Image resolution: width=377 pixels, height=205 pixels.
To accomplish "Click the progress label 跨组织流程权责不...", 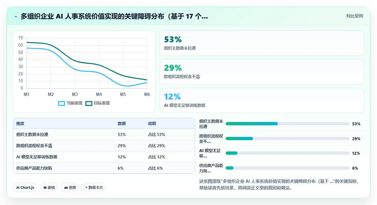I will pos(211,139).
